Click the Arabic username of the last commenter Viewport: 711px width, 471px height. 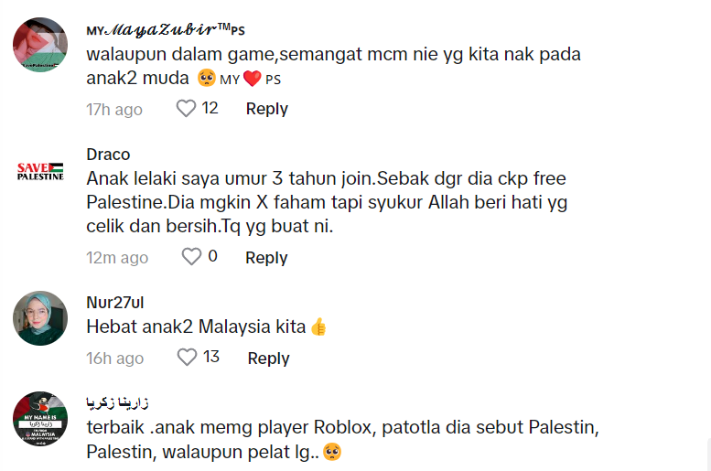pos(118,402)
